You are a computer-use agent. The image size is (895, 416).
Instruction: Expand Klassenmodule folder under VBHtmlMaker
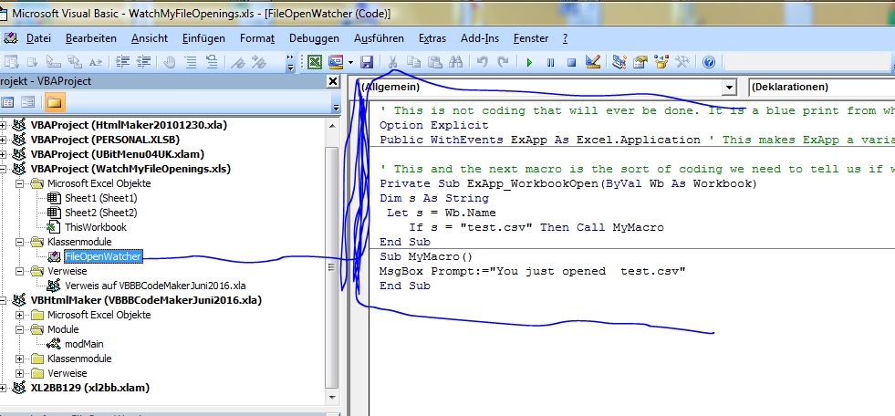(x=20, y=359)
